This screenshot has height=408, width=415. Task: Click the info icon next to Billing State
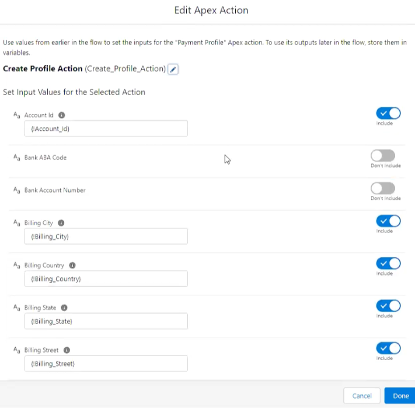tap(64, 308)
